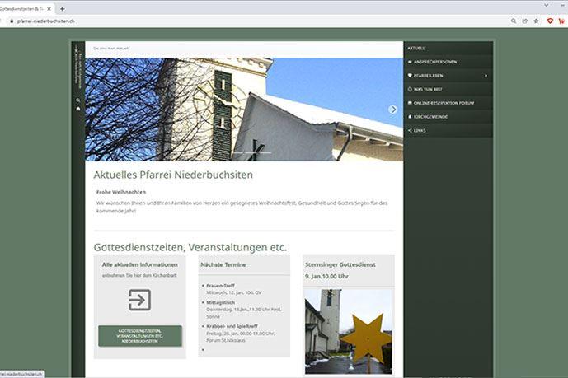The image size is (568, 378).
Task: Click the Sternsinger yellow star photo
Action: pyautogui.click(x=349, y=331)
